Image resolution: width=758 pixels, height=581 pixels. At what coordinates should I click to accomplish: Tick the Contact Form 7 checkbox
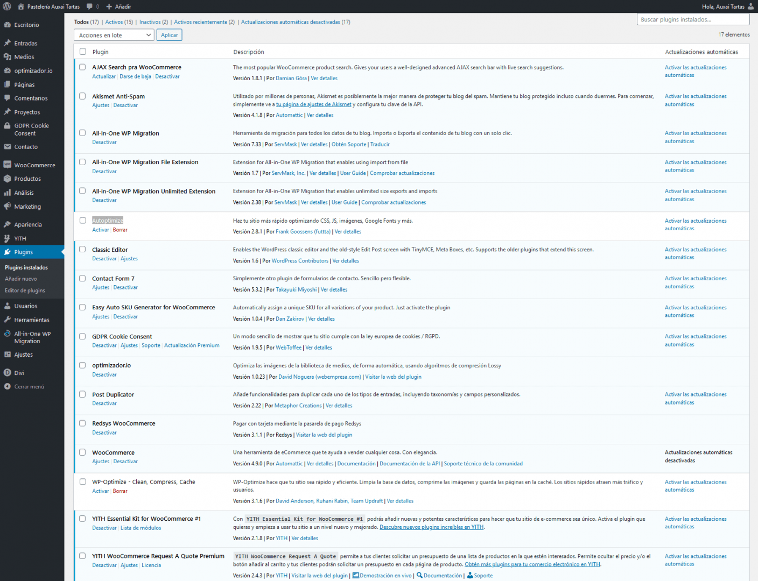tap(82, 279)
